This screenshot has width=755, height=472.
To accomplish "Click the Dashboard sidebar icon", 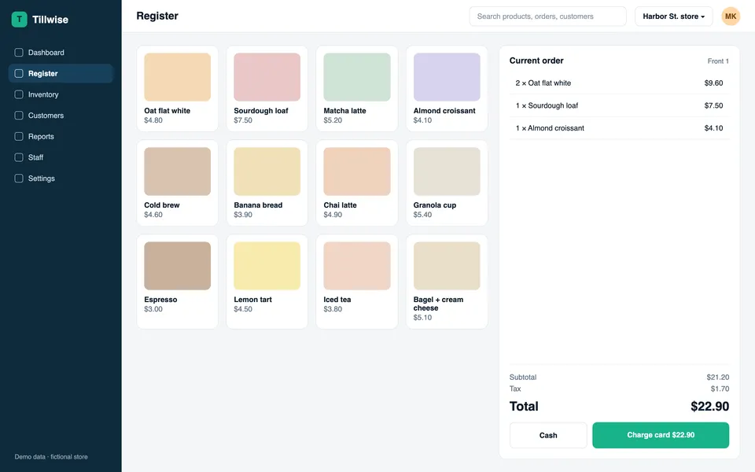I will (19, 53).
